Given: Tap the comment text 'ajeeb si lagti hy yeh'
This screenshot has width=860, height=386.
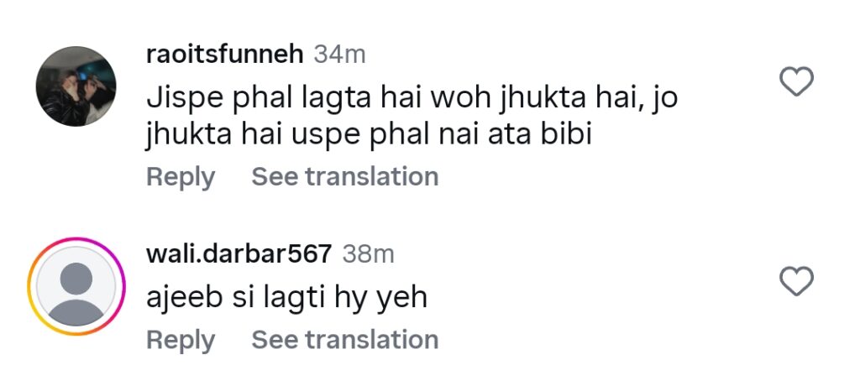Looking at the screenshot, I should pos(286,298).
